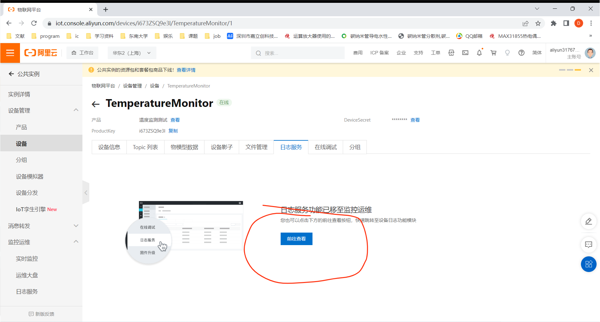Viewport: 600px width, 322px height.
Task: Click the Aliyun logo
Action: pos(41,53)
